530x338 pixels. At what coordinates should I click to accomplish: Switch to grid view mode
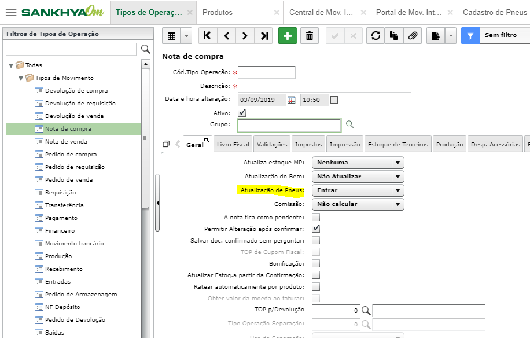click(171, 35)
